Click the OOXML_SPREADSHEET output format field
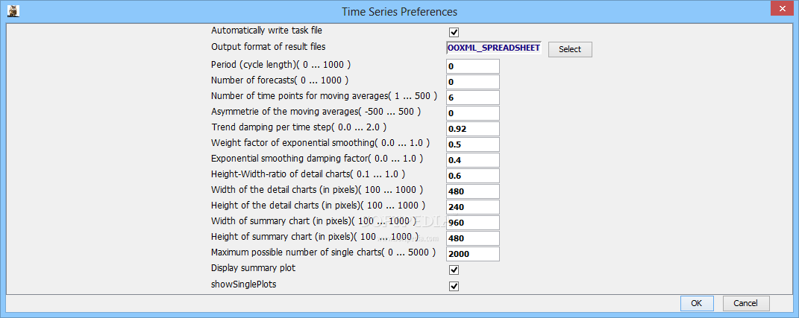799x318 pixels. (x=493, y=48)
